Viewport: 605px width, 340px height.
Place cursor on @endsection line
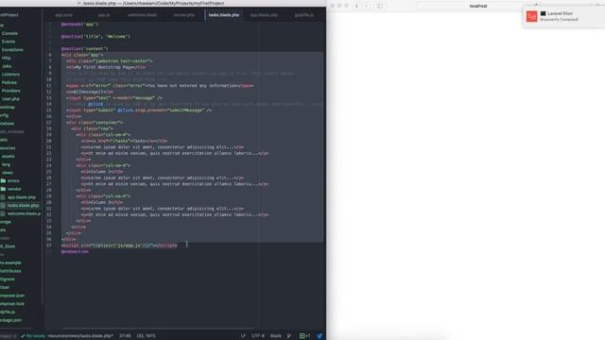pyautogui.click(x=75, y=252)
